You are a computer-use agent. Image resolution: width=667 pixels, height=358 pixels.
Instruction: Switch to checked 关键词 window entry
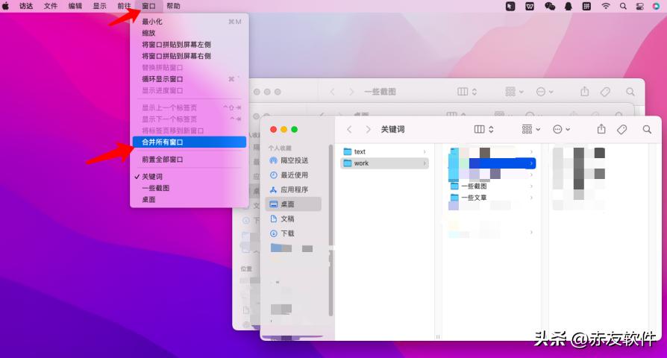pos(190,177)
